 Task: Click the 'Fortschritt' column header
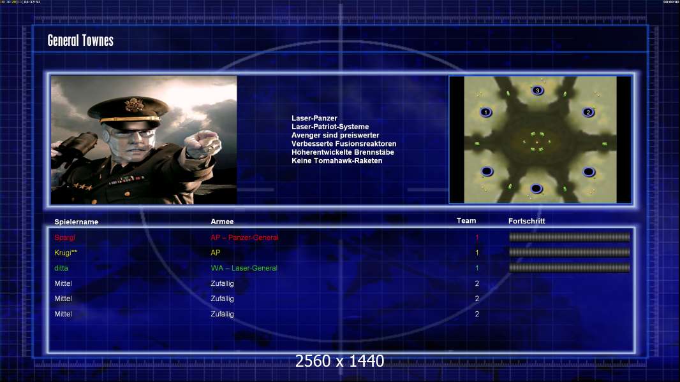(526, 221)
